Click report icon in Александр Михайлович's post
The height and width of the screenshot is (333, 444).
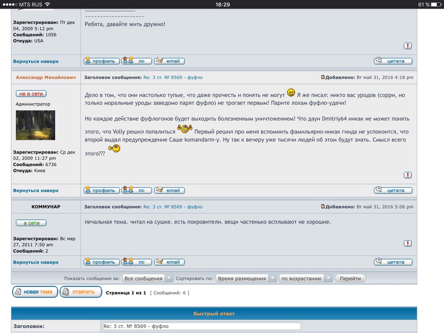(x=407, y=175)
